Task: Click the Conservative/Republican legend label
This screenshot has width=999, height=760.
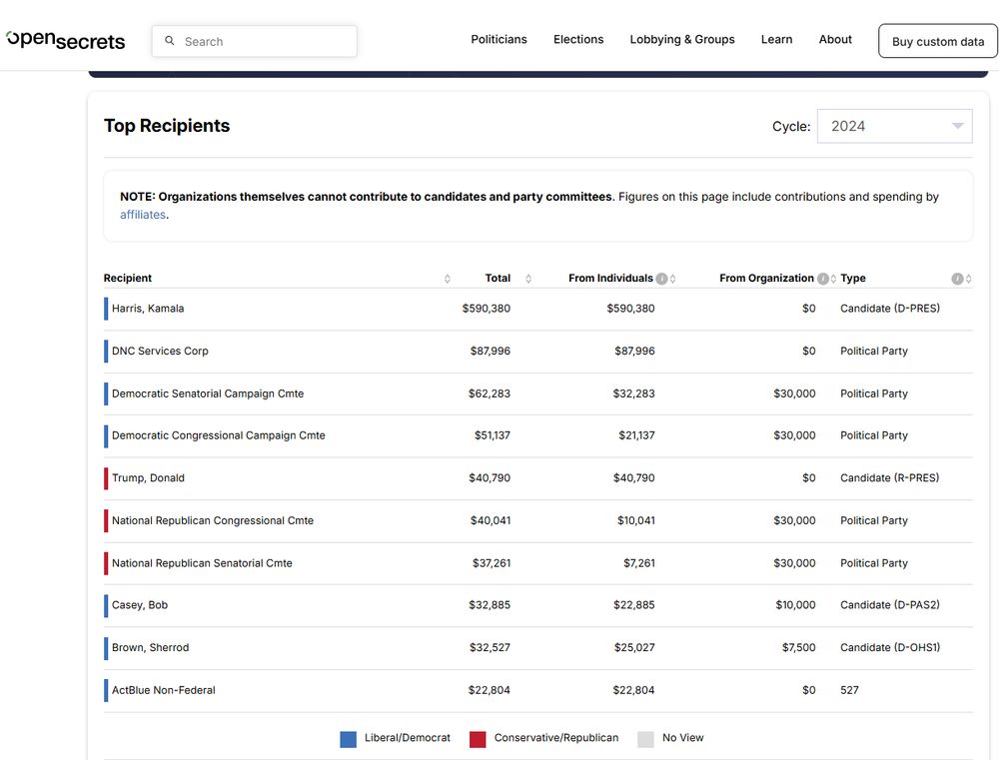Action: [x=556, y=738]
